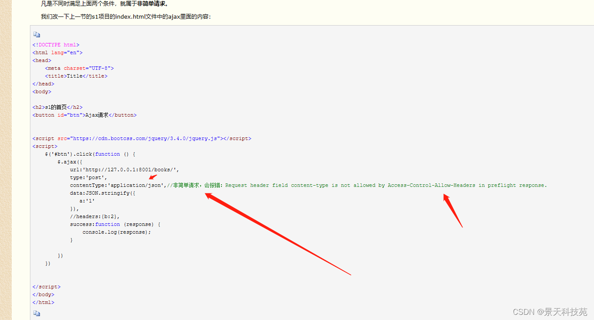The height and width of the screenshot is (320, 594).
Task: Click the opening <head> tag line
Action: 42,60
